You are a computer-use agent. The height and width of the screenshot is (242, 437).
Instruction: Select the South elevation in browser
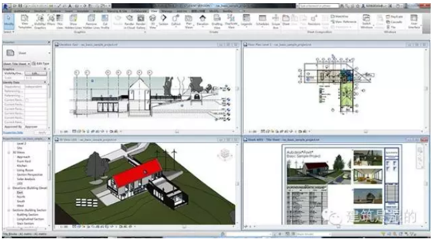pyautogui.click(x=21, y=202)
